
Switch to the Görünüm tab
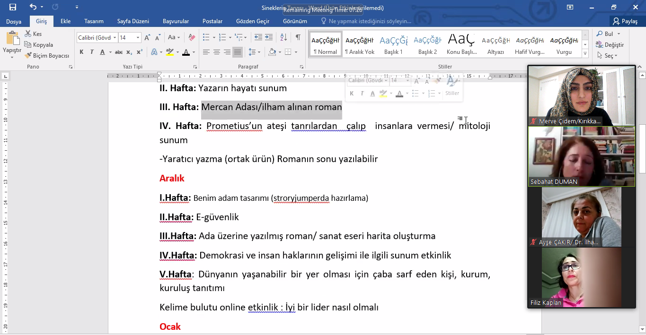295,21
